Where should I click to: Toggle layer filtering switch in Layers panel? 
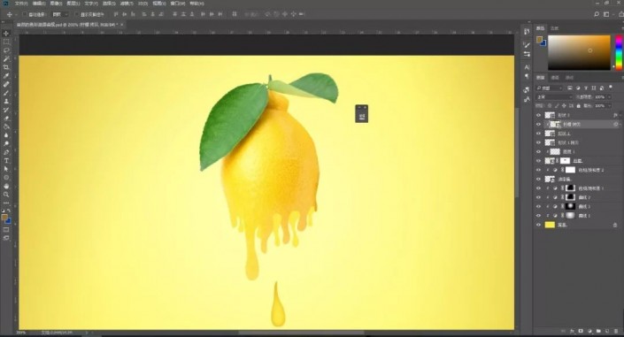coord(611,87)
